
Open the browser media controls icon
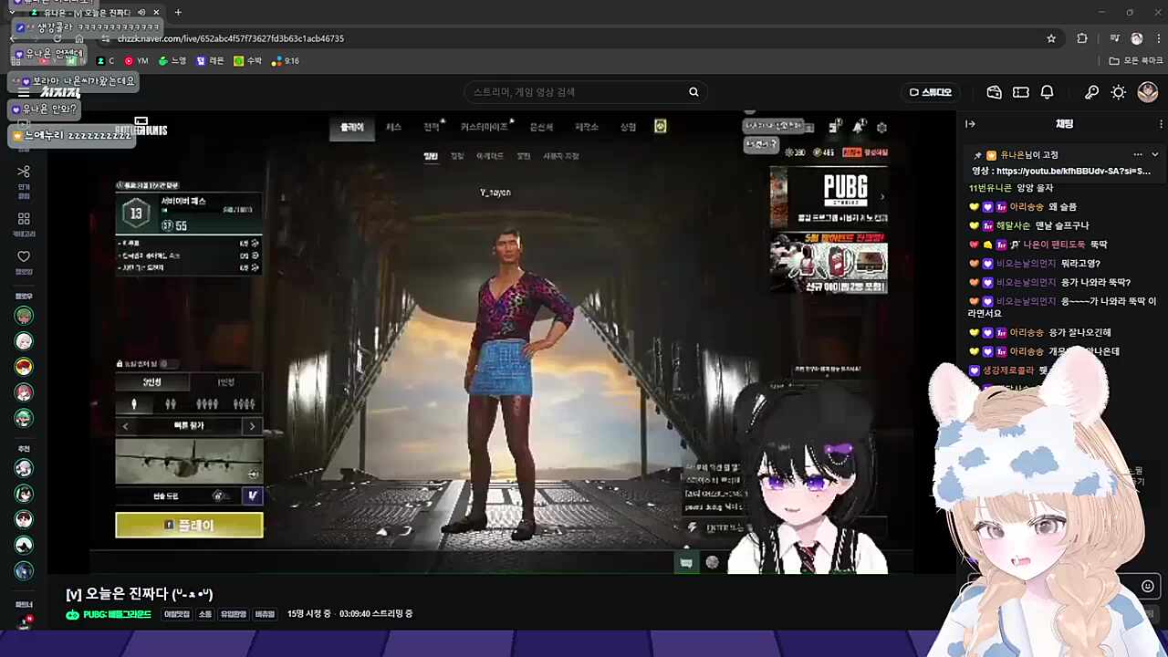1115,38
